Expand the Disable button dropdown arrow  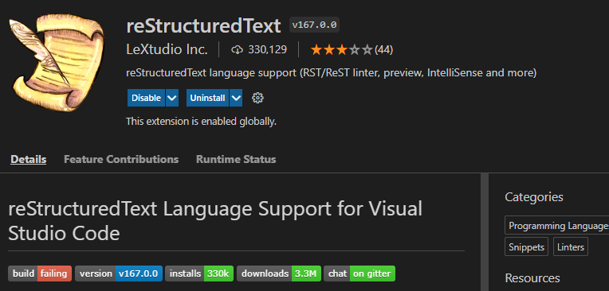[172, 98]
